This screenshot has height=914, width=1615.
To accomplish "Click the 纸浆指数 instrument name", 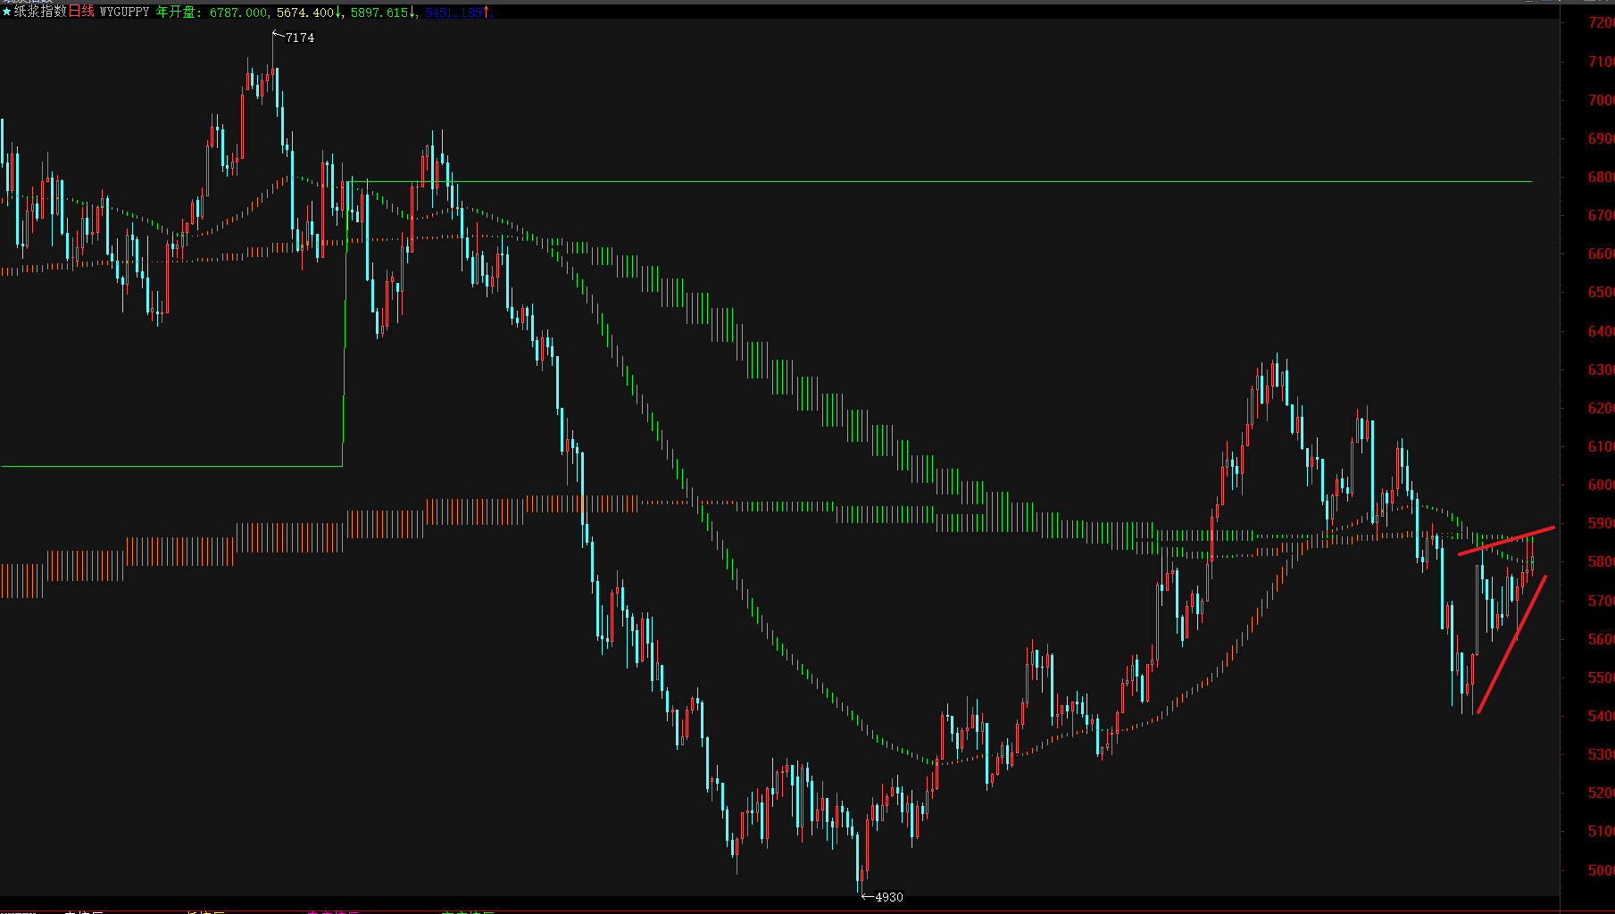I will click(40, 12).
